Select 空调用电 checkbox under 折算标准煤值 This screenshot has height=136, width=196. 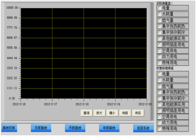coord(159,117)
